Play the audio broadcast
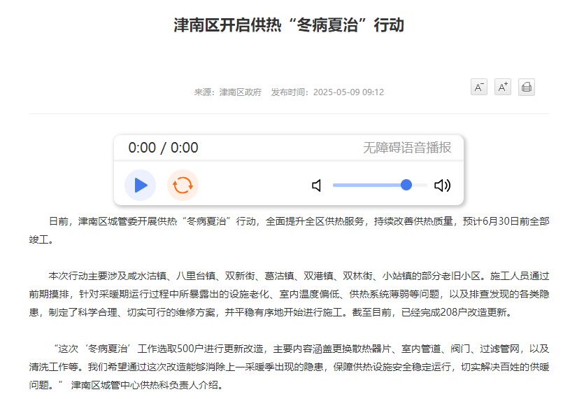570x399 pixels. point(141,185)
